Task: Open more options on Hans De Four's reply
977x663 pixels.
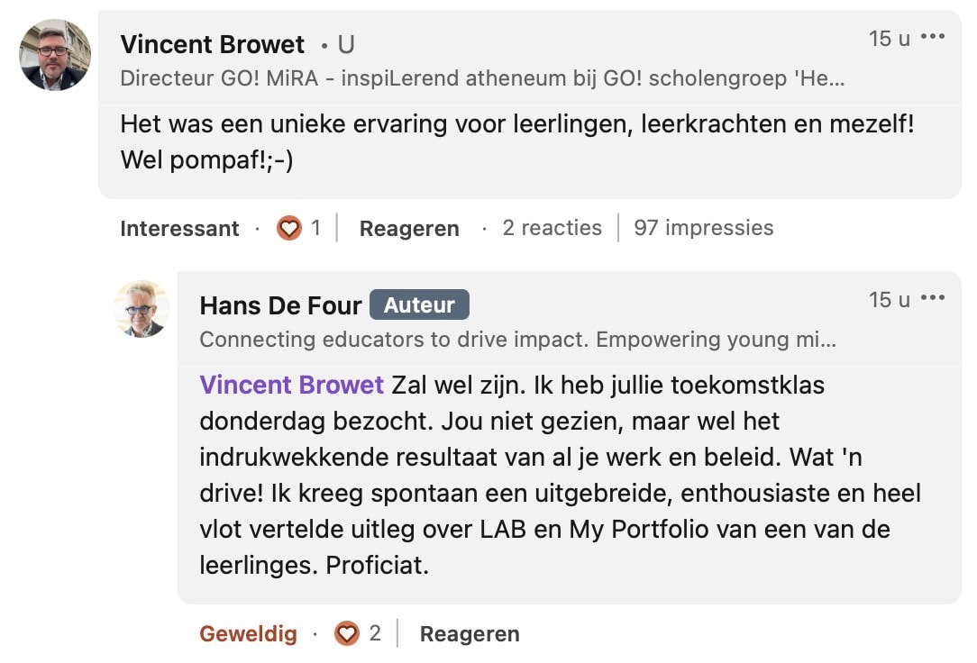Action: 932,298
